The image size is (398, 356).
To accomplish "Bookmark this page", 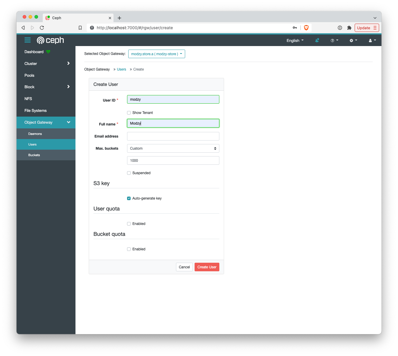I will pyautogui.click(x=80, y=28).
